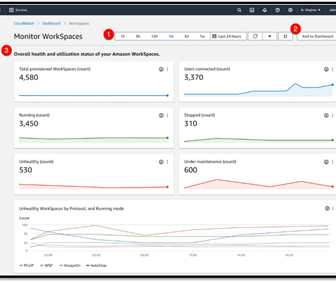Select the 3d time range

coord(187,36)
